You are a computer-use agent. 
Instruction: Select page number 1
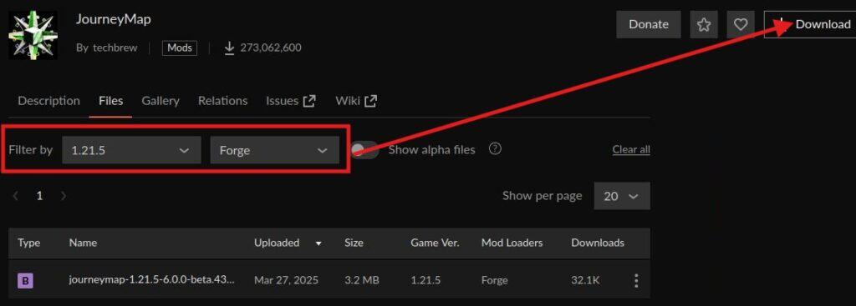(x=39, y=196)
